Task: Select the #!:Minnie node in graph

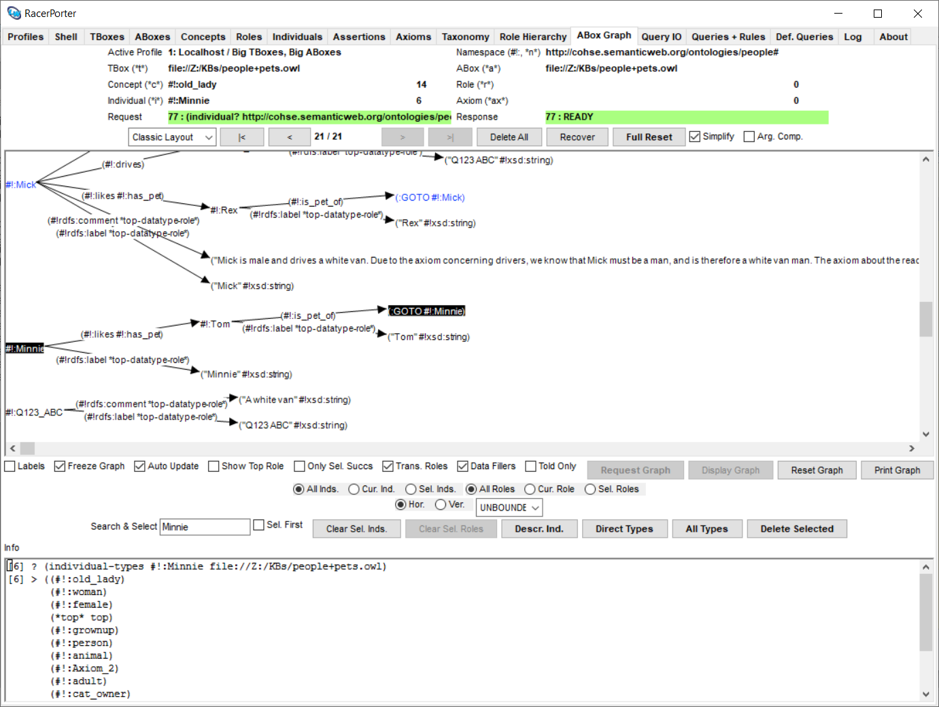Action: tap(24, 349)
